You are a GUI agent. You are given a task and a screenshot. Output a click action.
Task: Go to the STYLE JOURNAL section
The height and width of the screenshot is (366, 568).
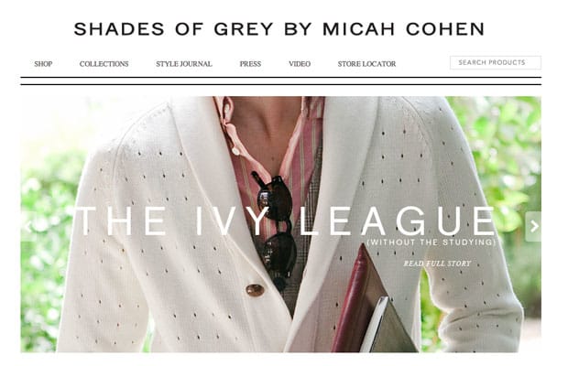point(184,64)
